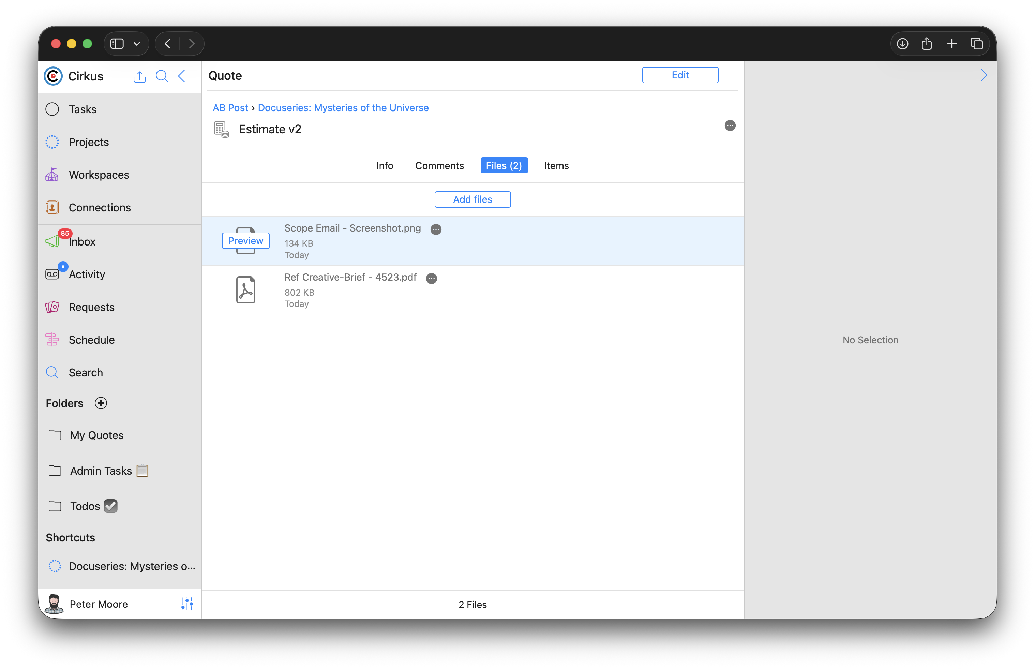
Task: Open the Schedule signpost icon
Action: tap(52, 340)
